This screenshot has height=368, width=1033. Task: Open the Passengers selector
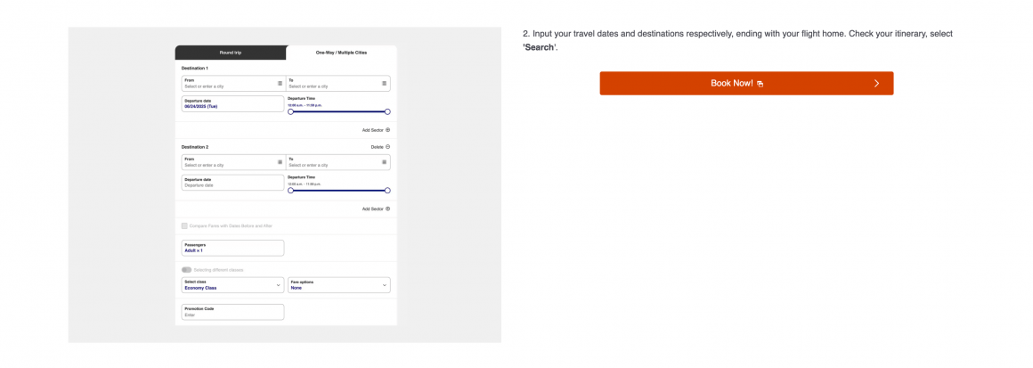[x=232, y=248]
